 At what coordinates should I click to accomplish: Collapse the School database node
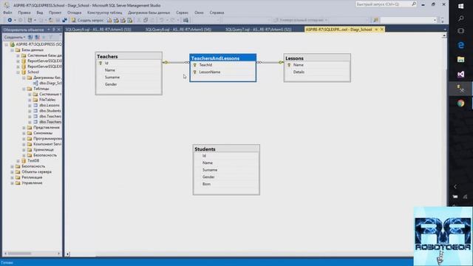18,72
